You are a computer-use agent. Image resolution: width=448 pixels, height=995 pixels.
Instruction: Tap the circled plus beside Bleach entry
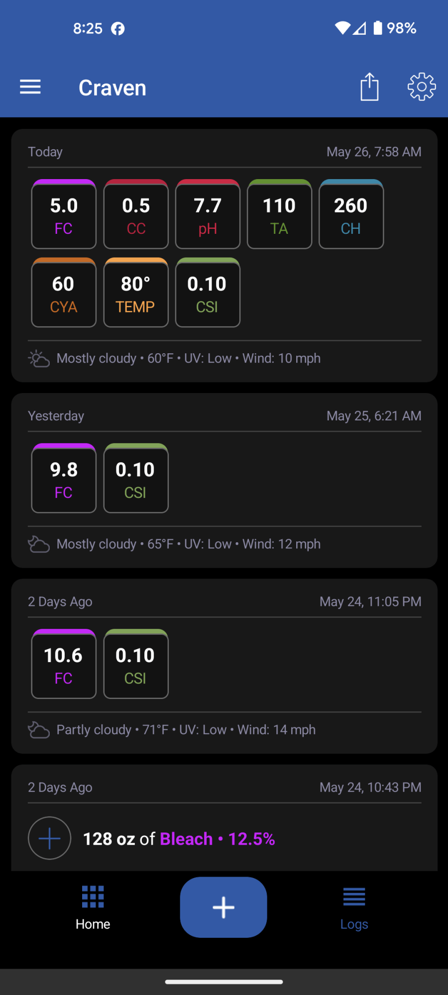pos(49,838)
